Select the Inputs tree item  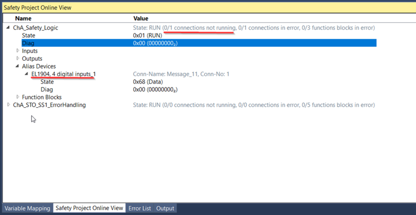click(30, 51)
